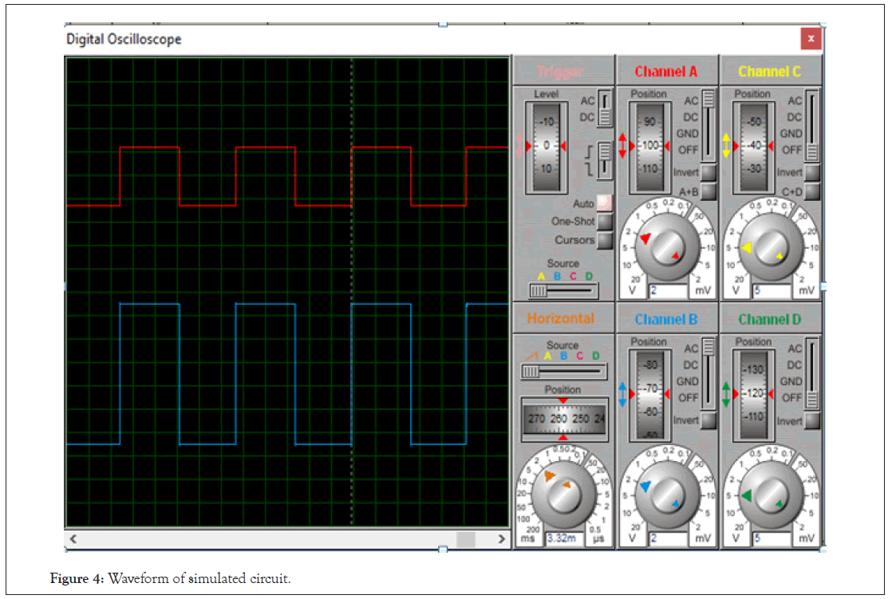Click the OFF label in Channel A
888x599 pixels.
(688, 150)
